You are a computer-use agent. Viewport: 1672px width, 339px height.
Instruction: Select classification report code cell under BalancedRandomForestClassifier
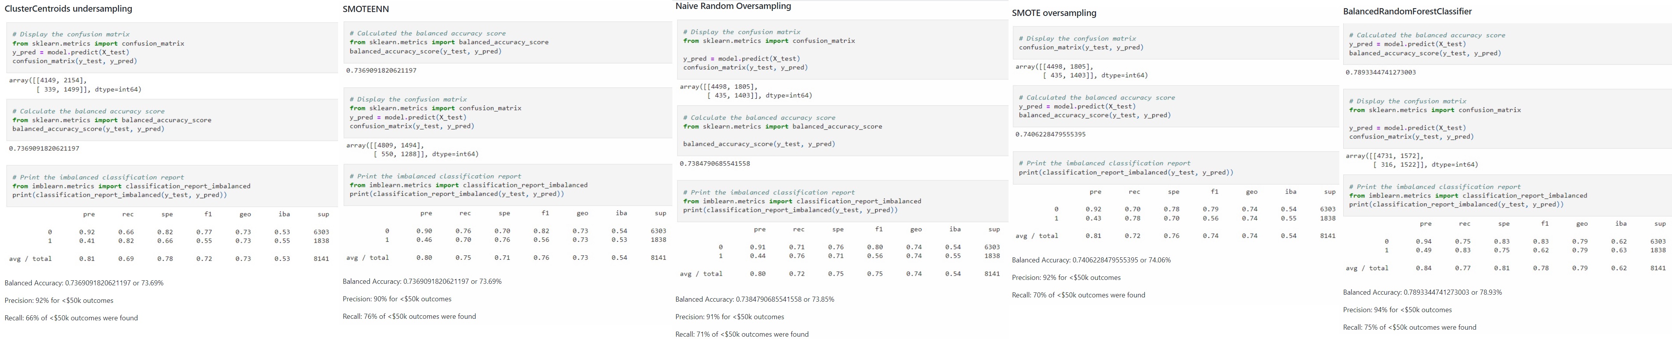1506,196
